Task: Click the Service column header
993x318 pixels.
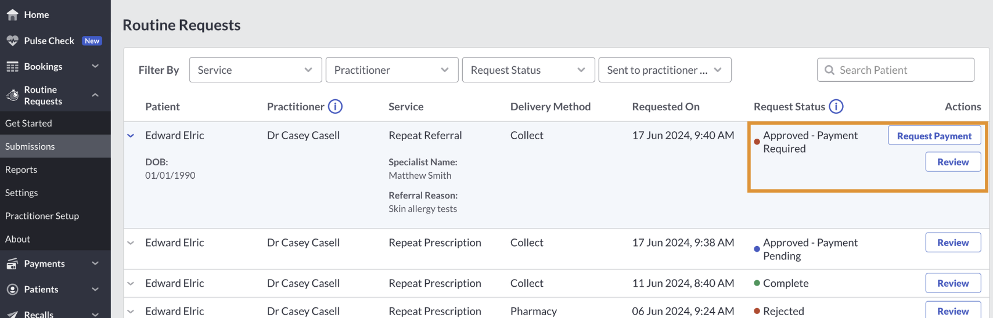Action: (x=406, y=106)
